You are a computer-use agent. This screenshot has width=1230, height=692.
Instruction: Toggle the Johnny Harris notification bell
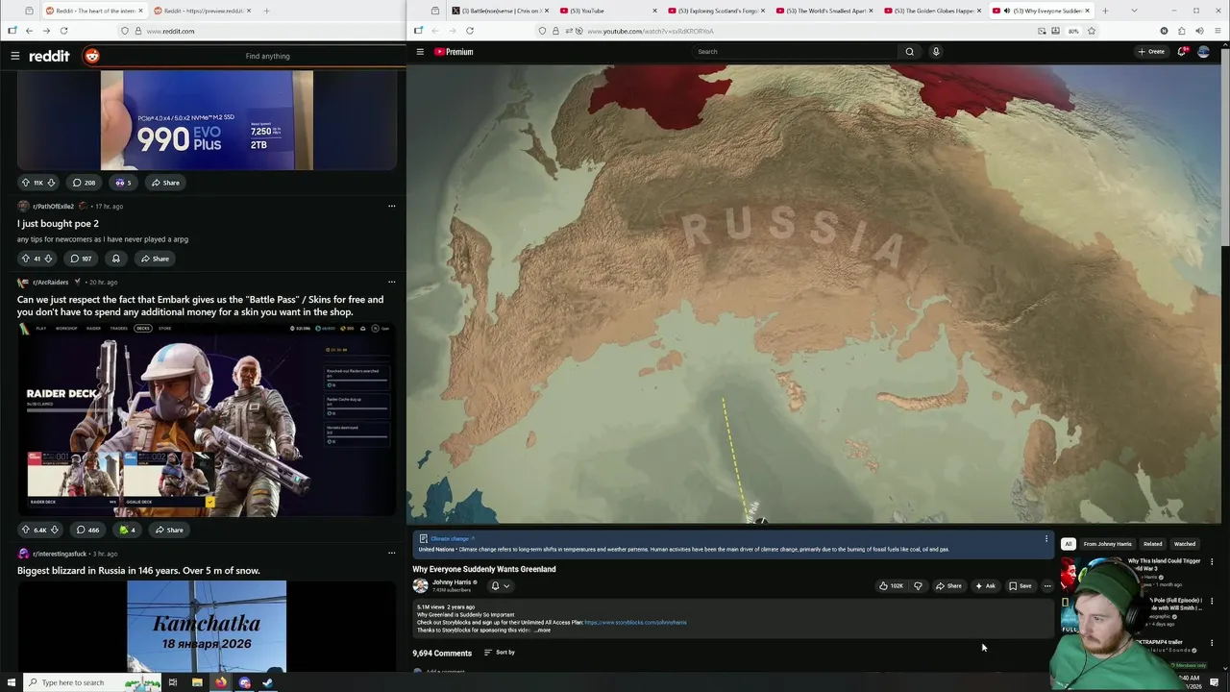click(501, 585)
